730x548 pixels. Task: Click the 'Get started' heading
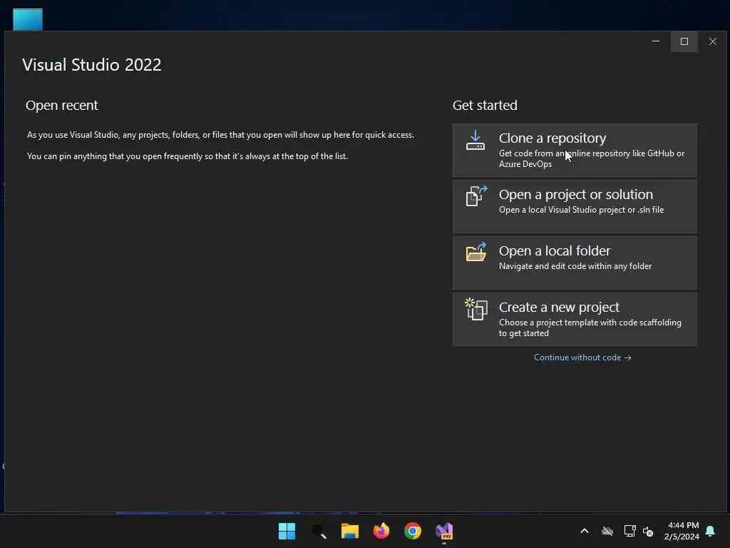485,106
